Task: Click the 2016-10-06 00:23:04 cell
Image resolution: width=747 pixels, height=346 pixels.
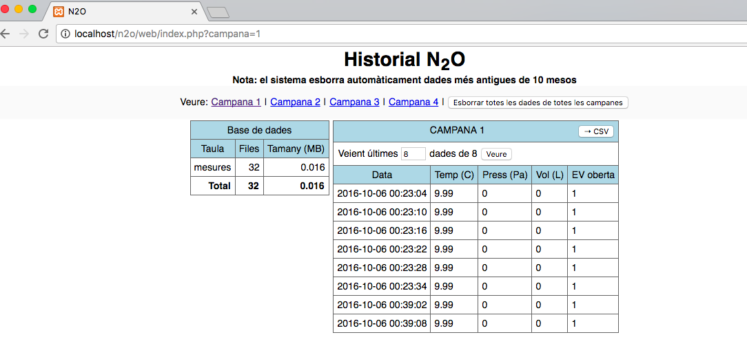Action: click(382, 193)
